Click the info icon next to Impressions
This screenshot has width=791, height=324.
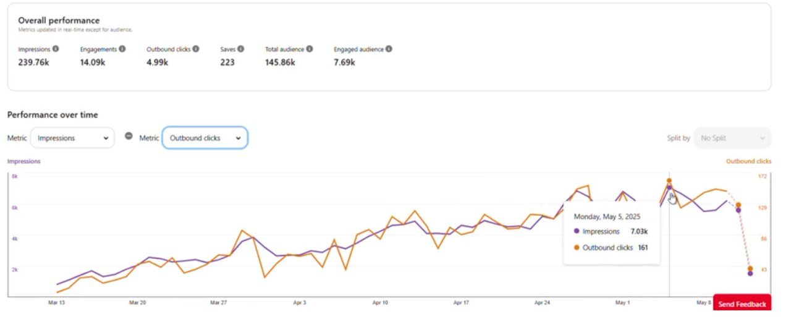[x=56, y=49]
